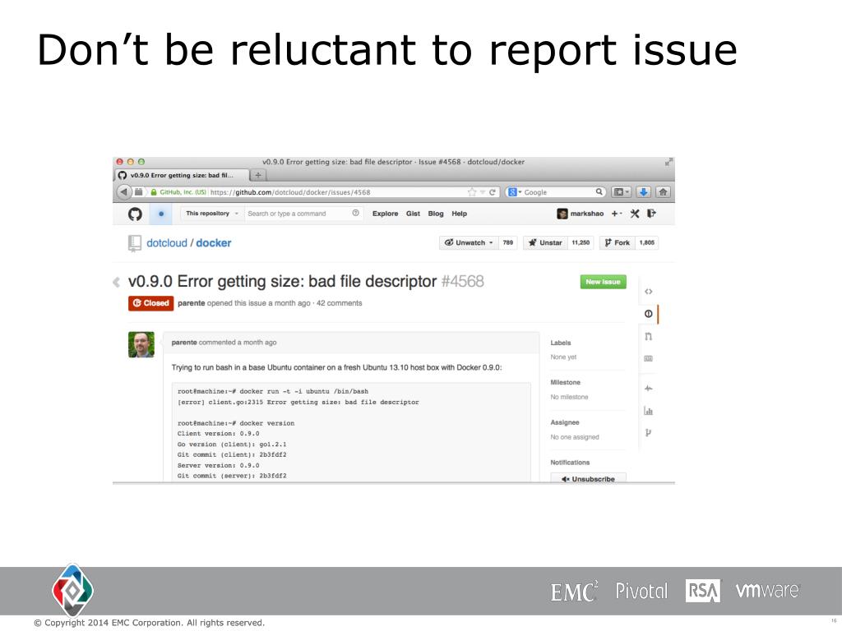
Task: Expand the Unwatch dropdown
Action: [469, 242]
